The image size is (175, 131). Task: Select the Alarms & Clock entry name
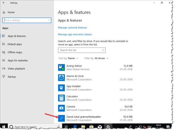75,76
